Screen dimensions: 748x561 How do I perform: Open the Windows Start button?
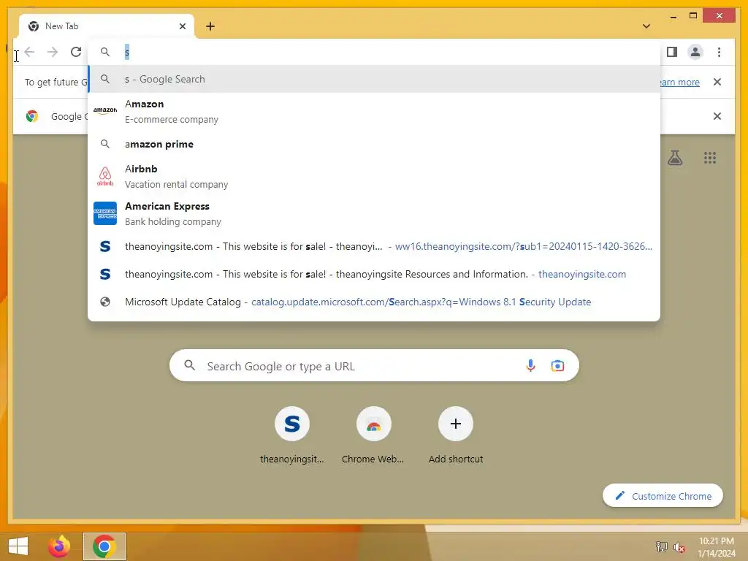(x=18, y=546)
